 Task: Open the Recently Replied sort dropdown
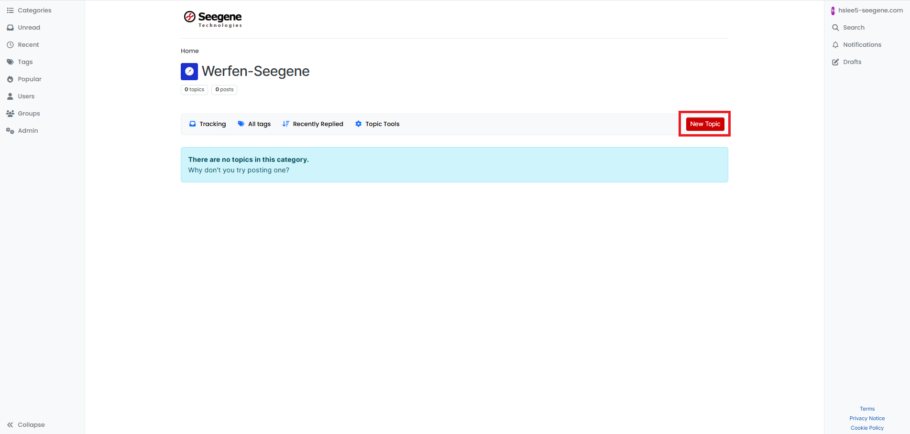click(313, 124)
